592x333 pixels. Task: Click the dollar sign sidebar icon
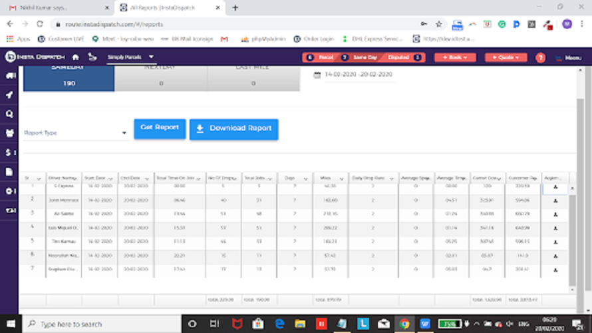[10, 153]
